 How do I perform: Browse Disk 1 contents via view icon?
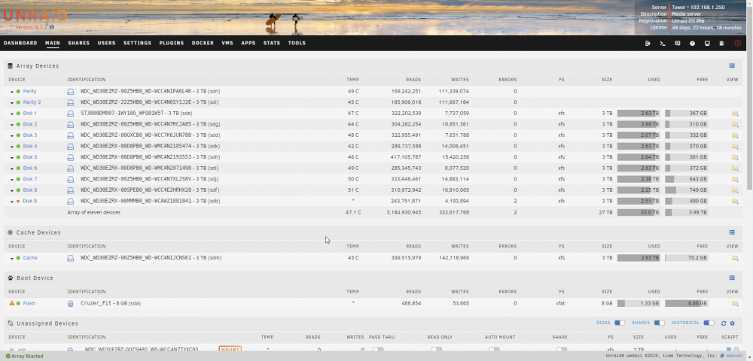point(735,114)
